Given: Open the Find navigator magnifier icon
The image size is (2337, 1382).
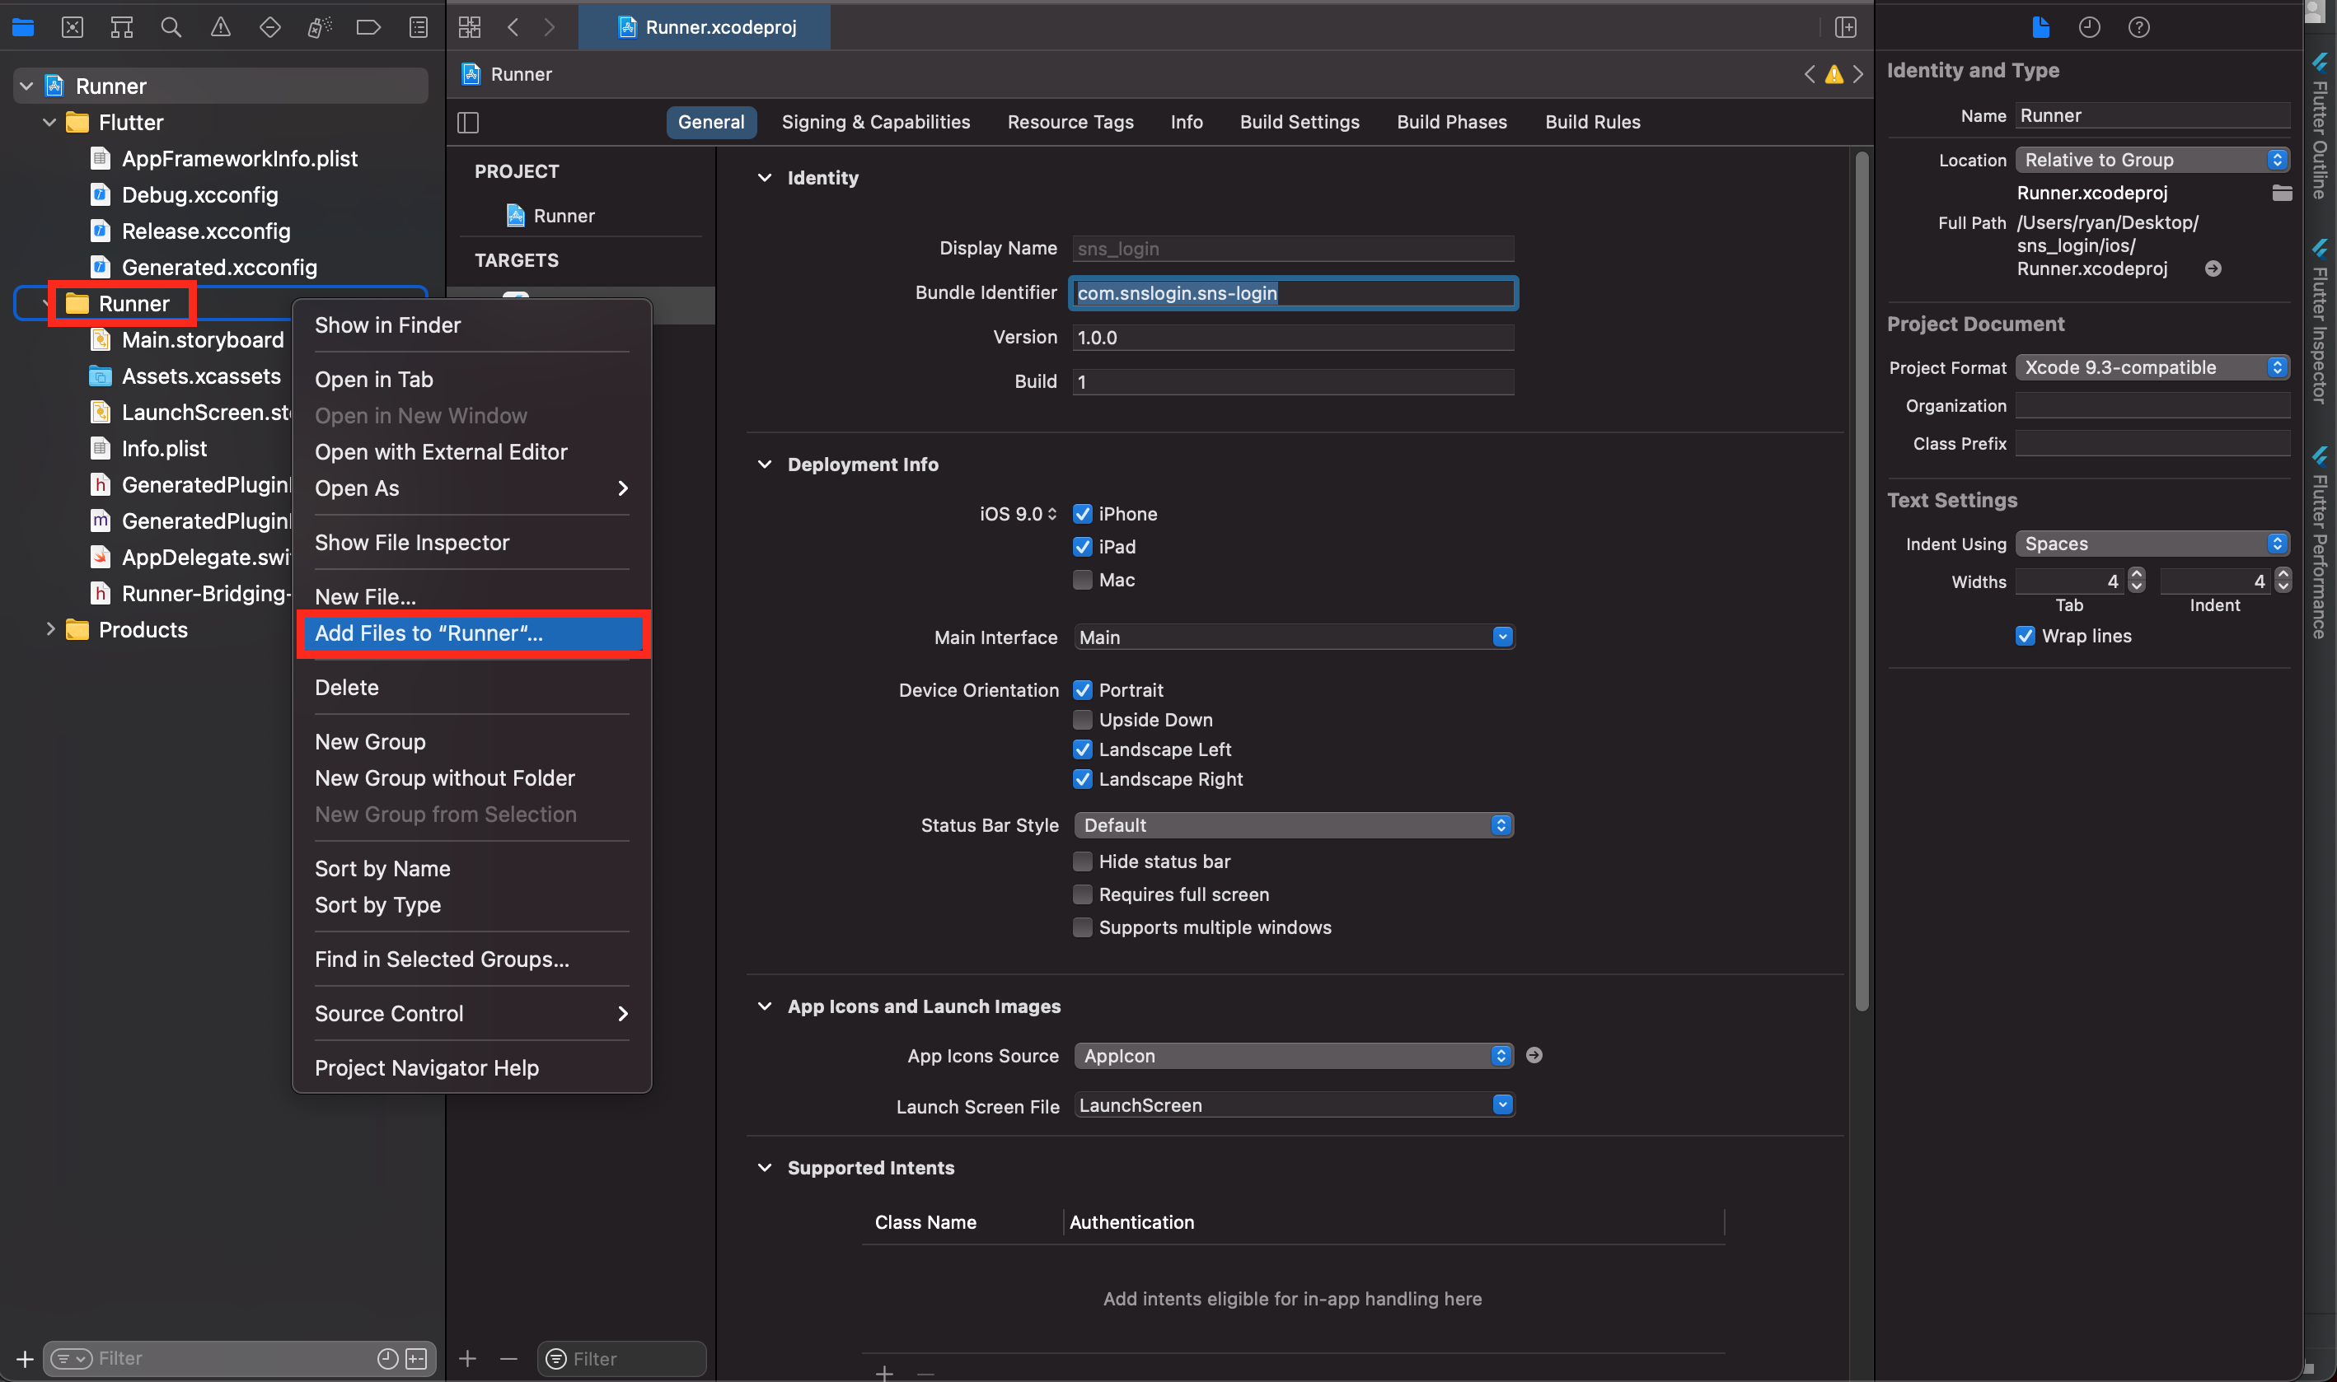Looking at the screenshot, I should [x=171, y=27].
